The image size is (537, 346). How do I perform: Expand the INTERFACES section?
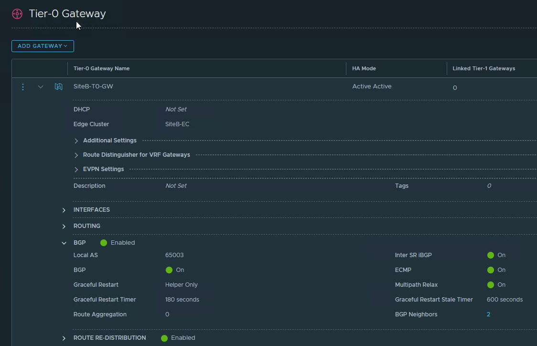click(x=64, y=210)
